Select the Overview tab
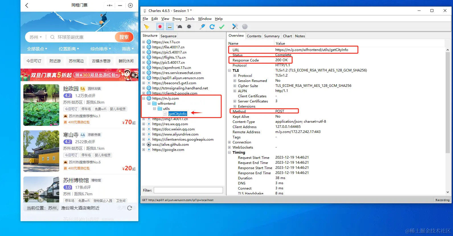 [x=236, y=36]
